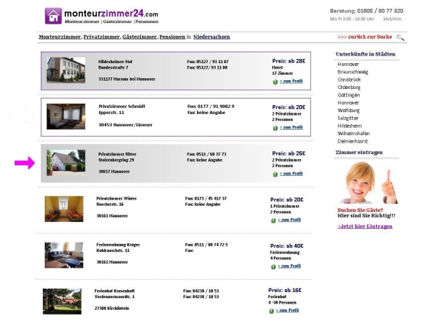Click green info icon for Ferienwohnung Krüger
The height and width of the screenshot is (324, 442).
(x=273, y=266)
